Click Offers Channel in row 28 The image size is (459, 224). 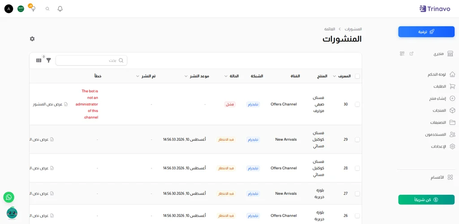[284, 168]
